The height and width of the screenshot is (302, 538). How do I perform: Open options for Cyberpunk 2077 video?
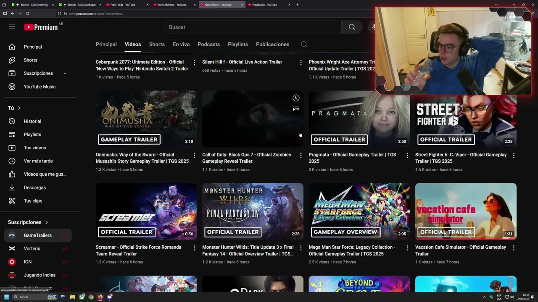pos(194,62)
